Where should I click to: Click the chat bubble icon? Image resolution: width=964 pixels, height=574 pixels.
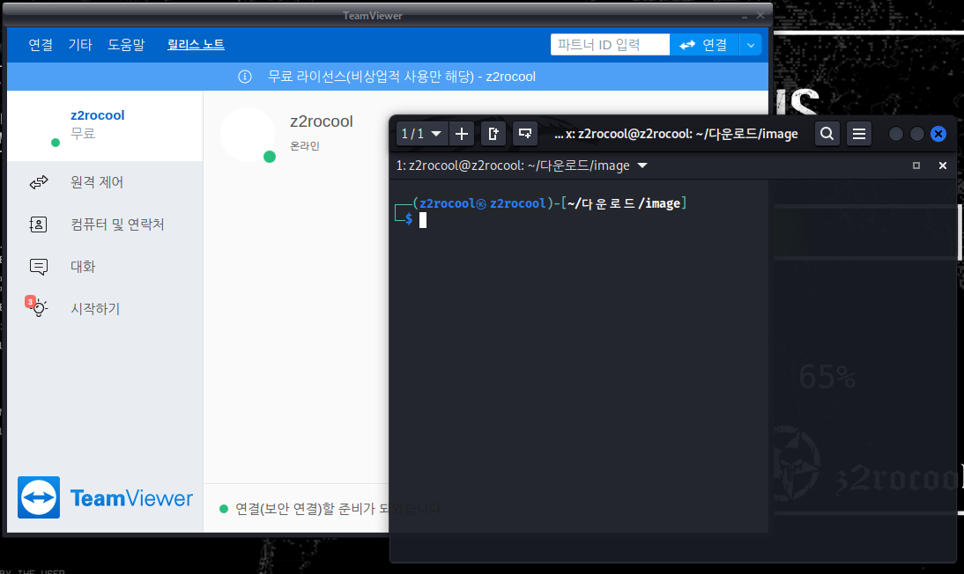tap(38, 267)
